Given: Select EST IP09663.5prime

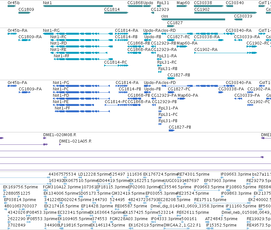Looking at the screenshot, I should [x=209, y=187].
